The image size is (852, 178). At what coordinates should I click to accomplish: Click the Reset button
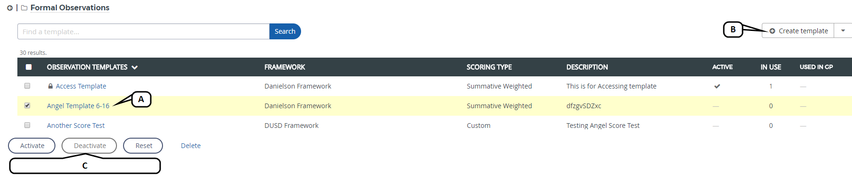(x=143, y=146)
